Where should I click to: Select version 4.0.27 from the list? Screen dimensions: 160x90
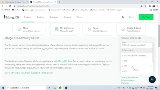point(136,71)
